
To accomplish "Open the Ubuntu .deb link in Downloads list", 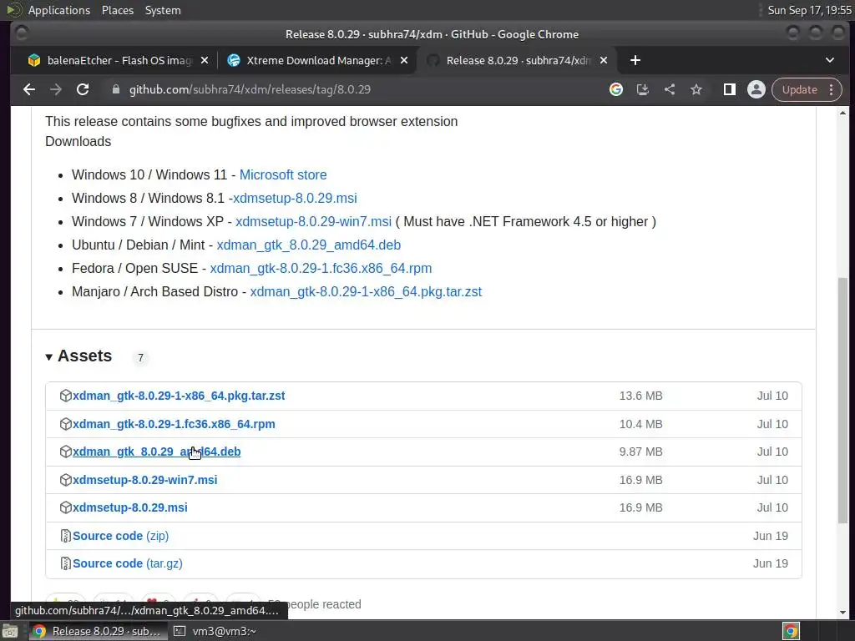I will click(x=309, y=245).
